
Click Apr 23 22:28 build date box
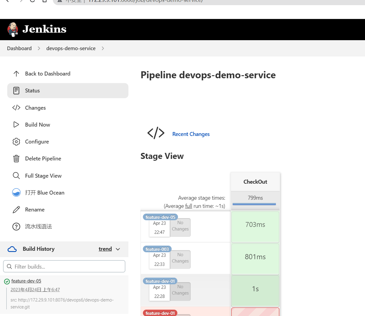160,292
